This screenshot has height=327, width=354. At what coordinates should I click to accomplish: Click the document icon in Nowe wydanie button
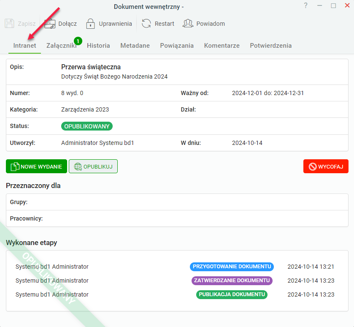15,166
